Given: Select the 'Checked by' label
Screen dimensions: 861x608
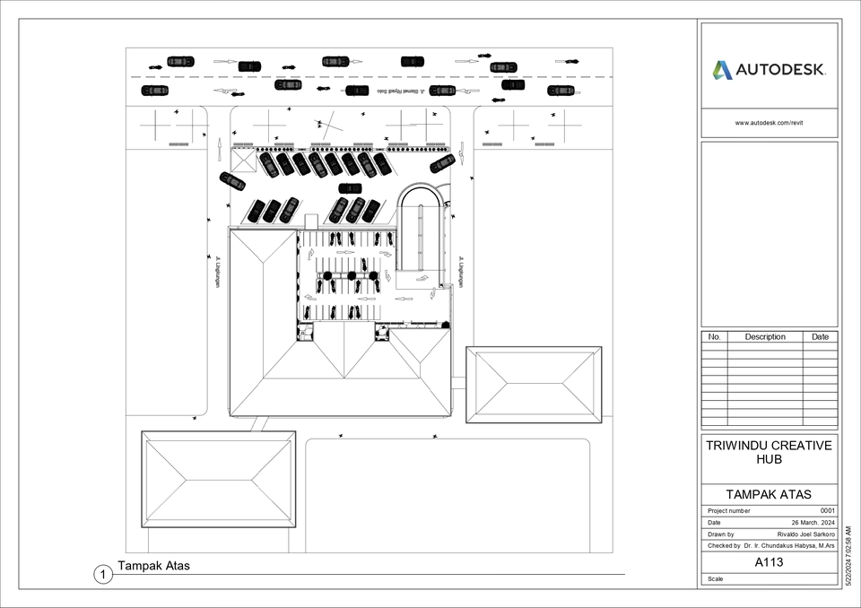Looking at the screenshot, I should (724, 545).
